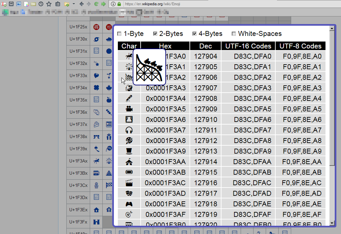Click the green padlock icon
341x234 pixels.
click(x=119, y=4)
